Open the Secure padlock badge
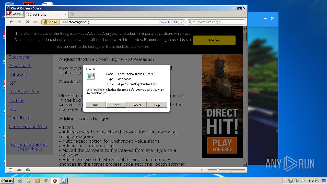This screenshot has height=184, width=327. pyautogui.click(x=50, y=22)
